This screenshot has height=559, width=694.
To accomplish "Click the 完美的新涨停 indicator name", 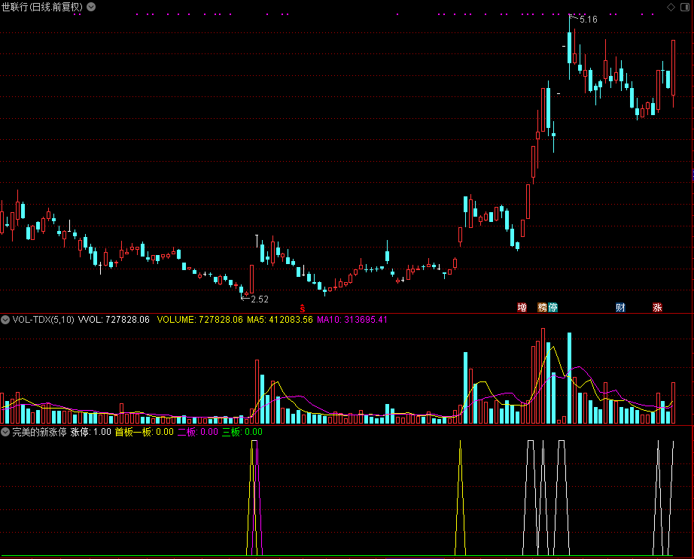I will (x=39, y=432).
